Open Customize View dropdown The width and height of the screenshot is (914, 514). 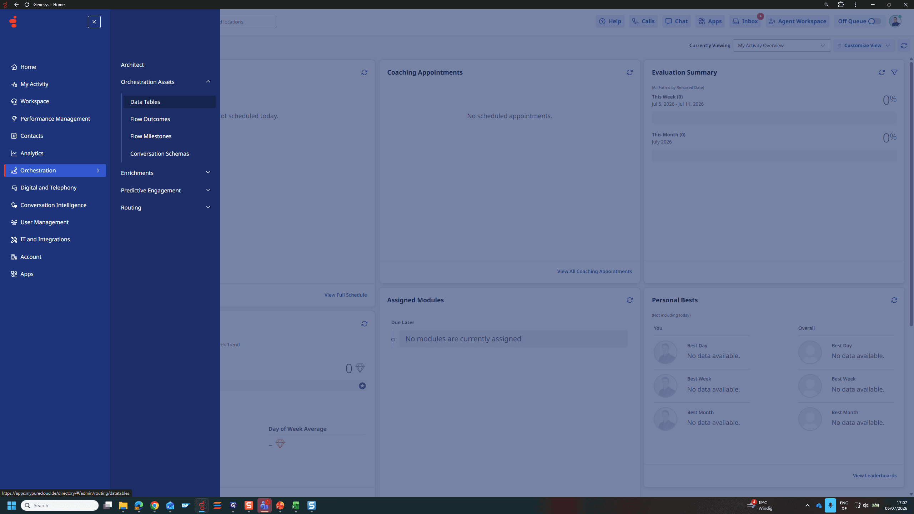pyautogui.click(x=864, y=45)
